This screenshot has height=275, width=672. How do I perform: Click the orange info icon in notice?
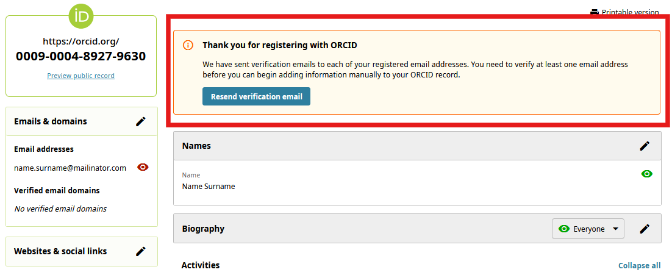click(x=188, y=45)
